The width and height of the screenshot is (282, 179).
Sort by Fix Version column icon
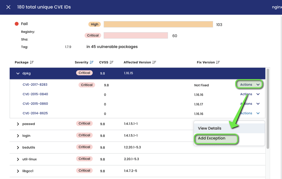pos(218,62)
